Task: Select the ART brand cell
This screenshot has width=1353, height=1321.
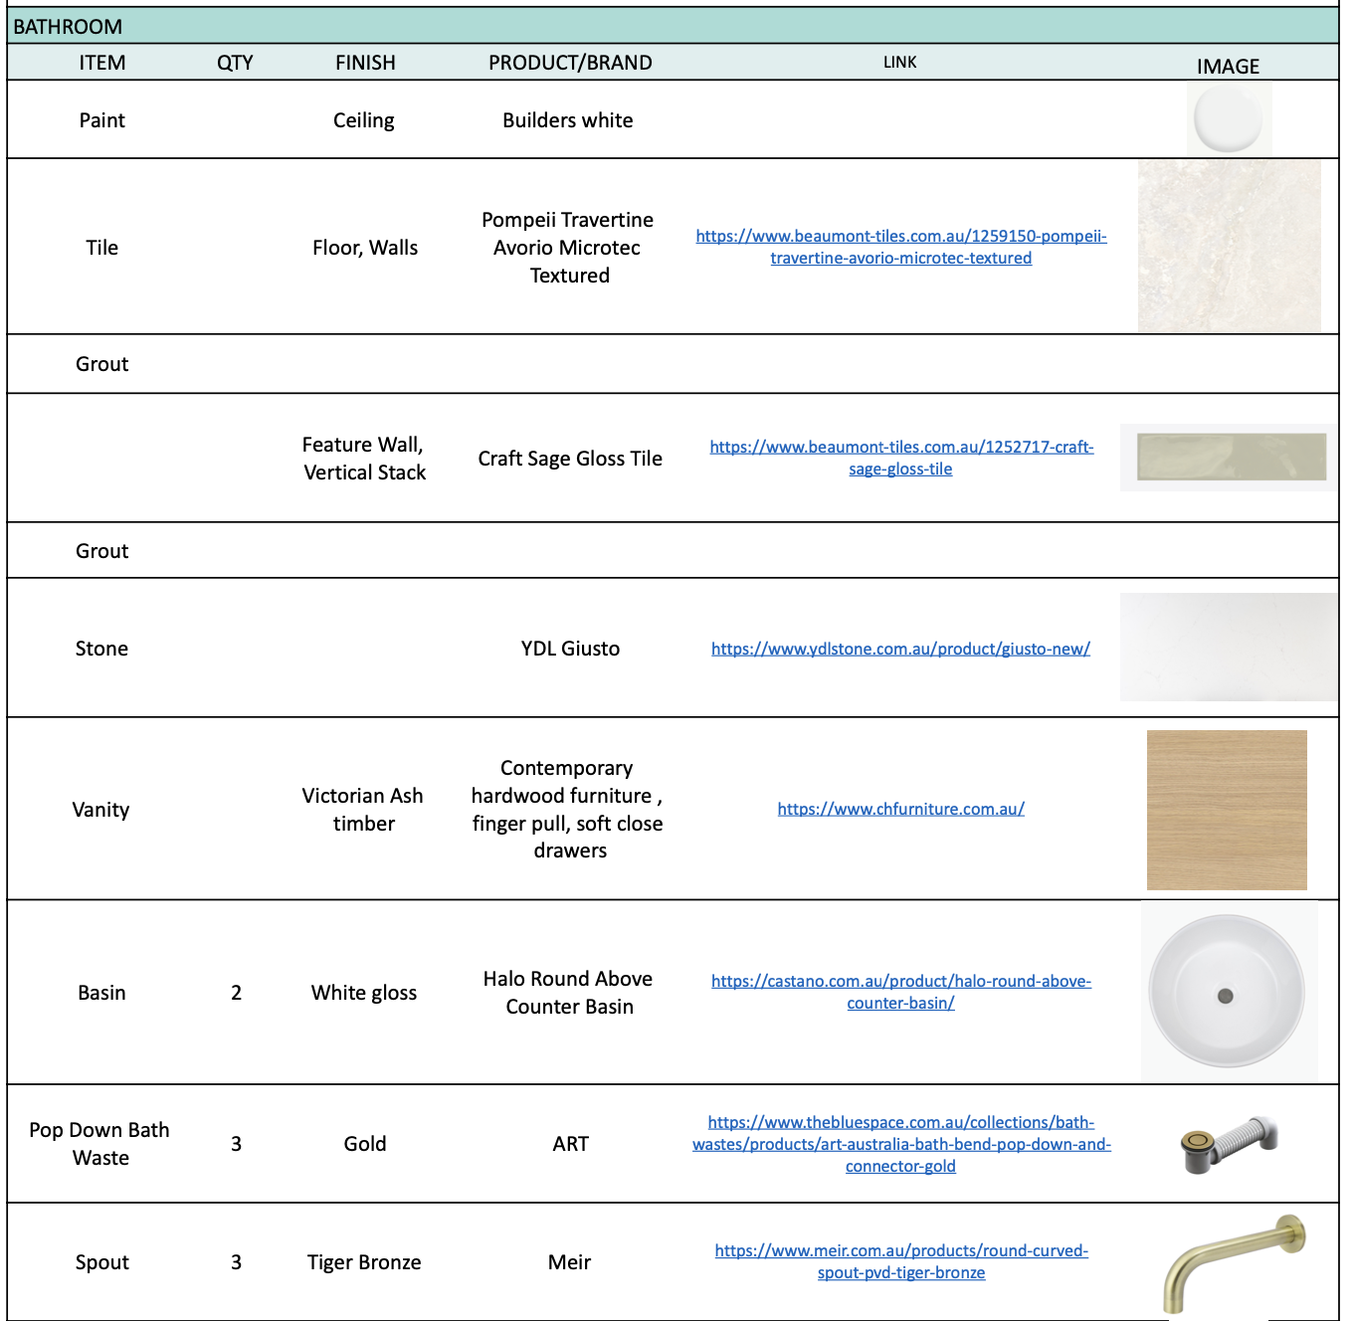Action: pyautogui.click(x=570, y=1144)
